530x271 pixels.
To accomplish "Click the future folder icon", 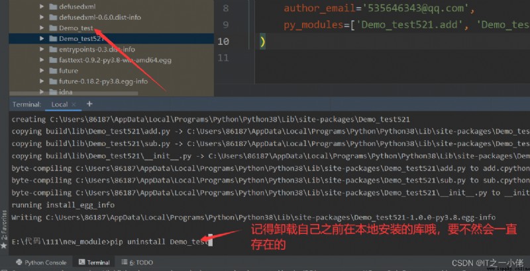I will tap(53, 71).
